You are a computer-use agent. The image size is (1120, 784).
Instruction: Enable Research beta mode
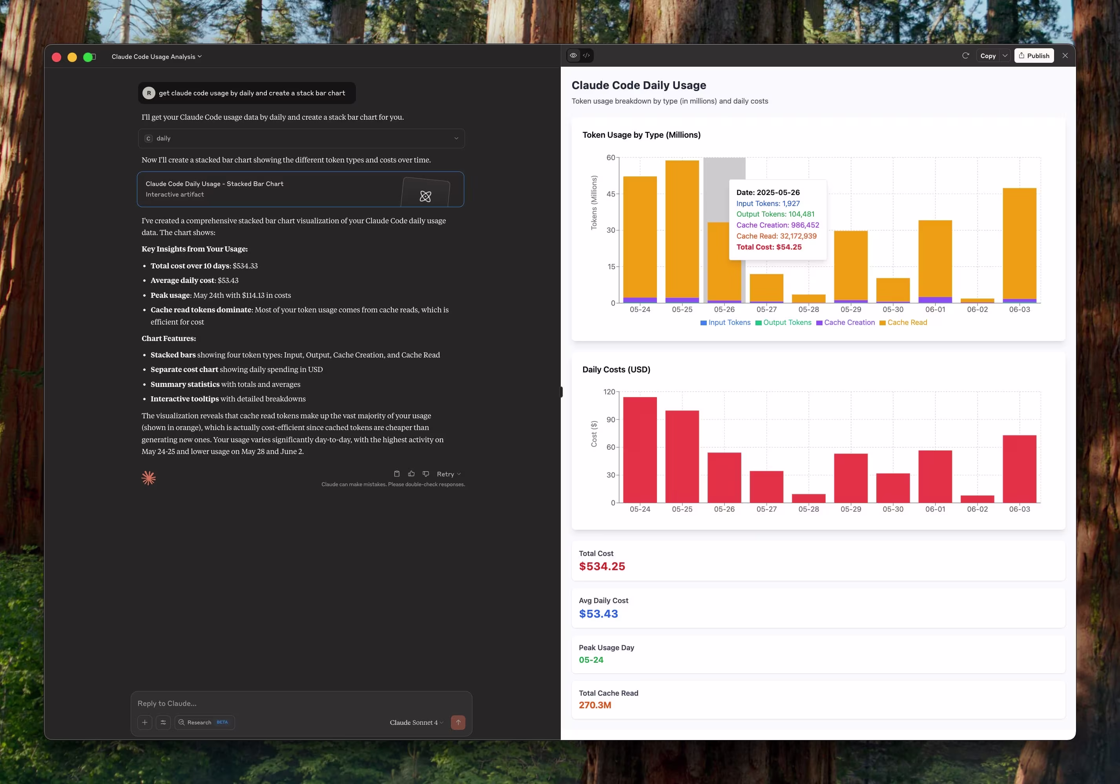pyautogui.click(x=204, y=722)
